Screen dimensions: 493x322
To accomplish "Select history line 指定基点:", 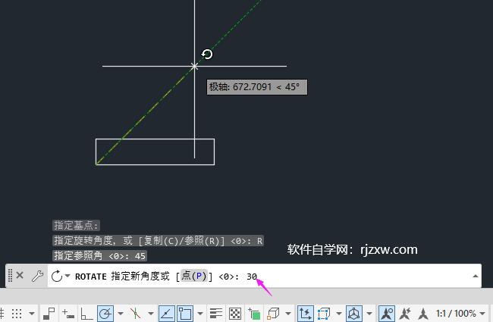I will tap(76, 225).
